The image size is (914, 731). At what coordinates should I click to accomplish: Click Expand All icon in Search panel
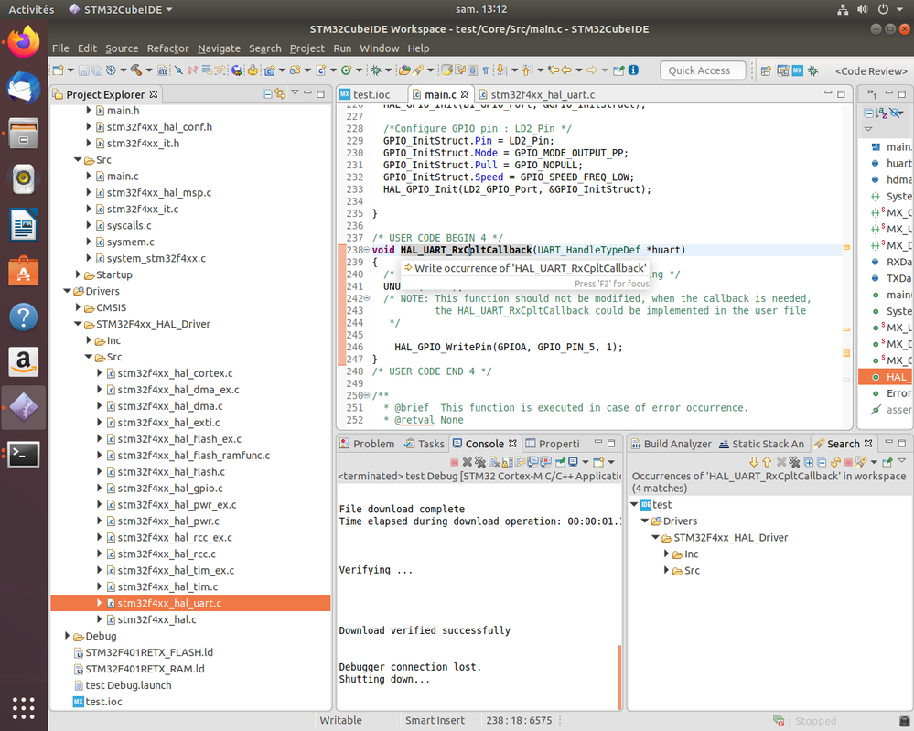[809, 462]
